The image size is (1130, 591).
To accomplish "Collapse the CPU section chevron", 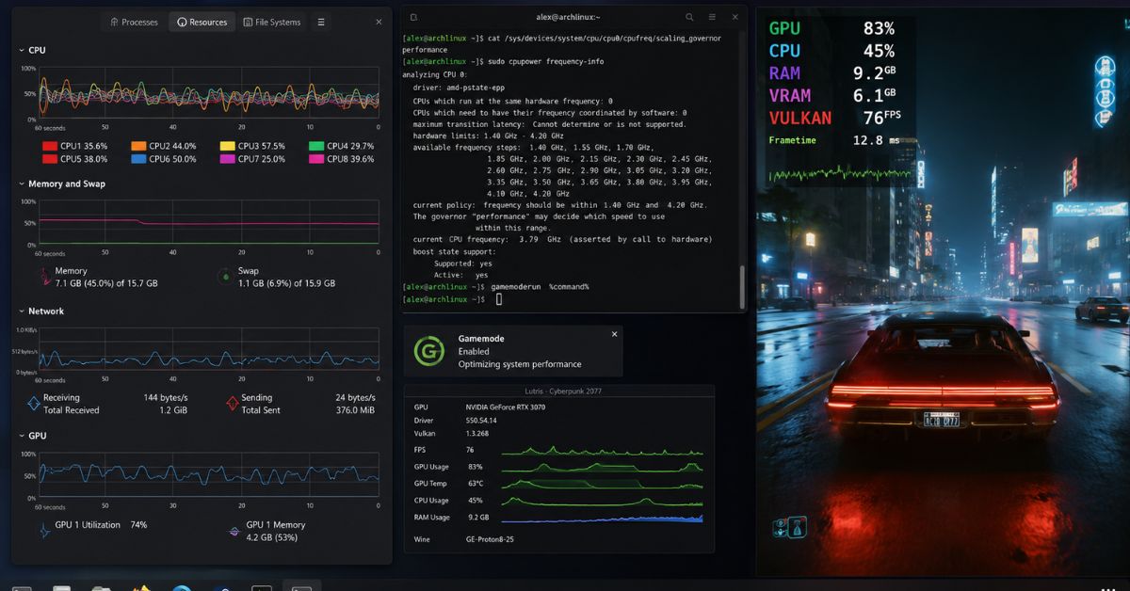I will [22, 51].
